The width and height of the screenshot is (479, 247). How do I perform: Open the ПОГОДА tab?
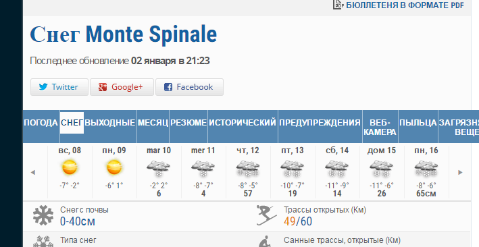coord(41,123)
